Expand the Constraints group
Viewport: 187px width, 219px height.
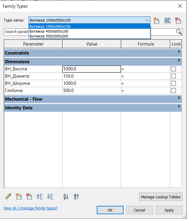(x=179, y=52)
